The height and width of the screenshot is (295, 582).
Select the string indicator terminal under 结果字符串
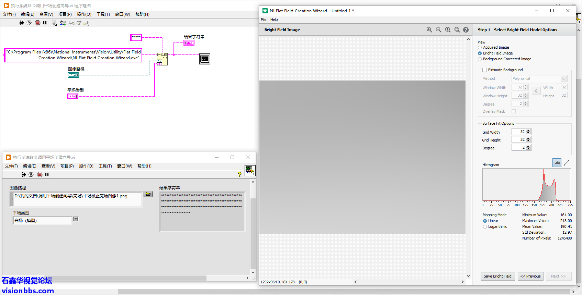[189, 43]
